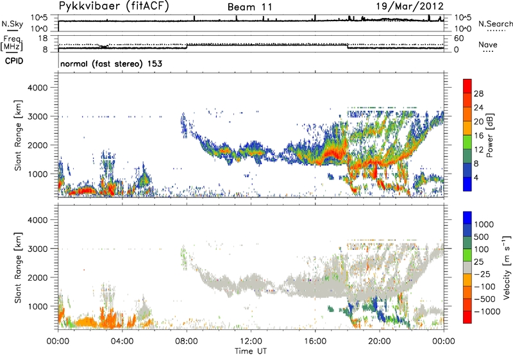
Task: Click the frequency step-up at 08:00
Action: [x=187, y=46]
